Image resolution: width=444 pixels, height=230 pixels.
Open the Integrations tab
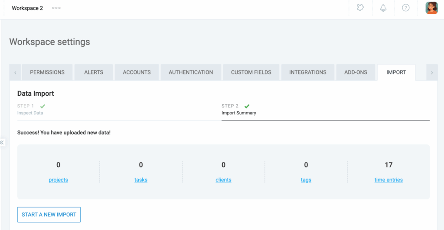coord(308,72)
